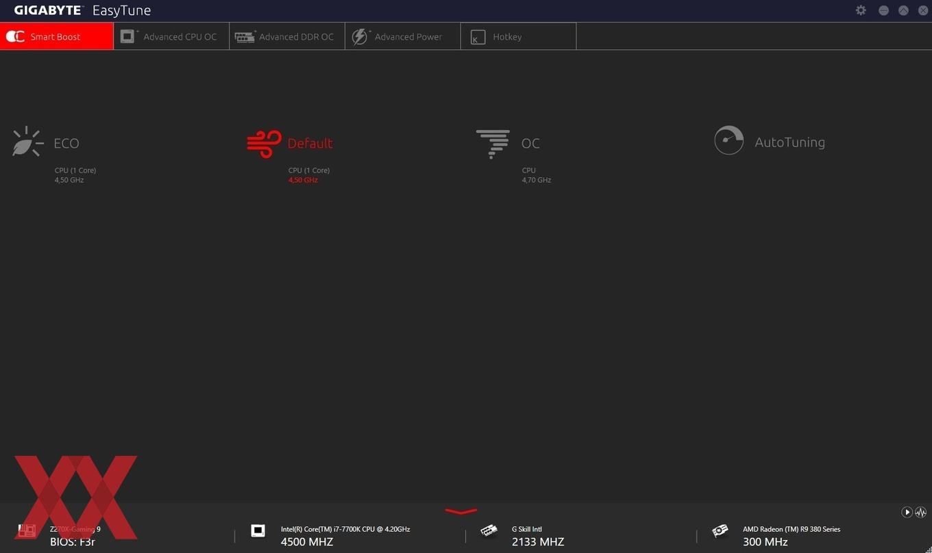Click Intel Core i7-7700K CPU text
The image size is (932, 553).
click(345, 529)
